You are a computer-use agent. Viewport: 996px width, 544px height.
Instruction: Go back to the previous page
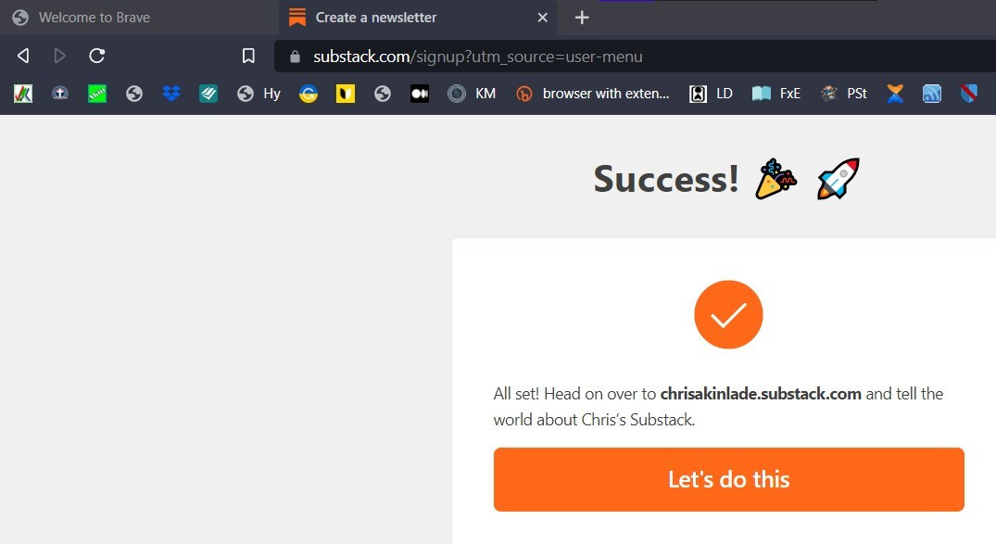tap(23, 56)
